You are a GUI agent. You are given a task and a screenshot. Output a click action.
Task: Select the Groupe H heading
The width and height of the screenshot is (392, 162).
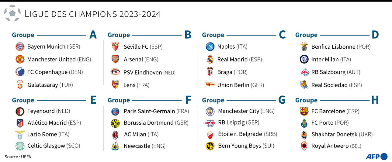(337, 100)
